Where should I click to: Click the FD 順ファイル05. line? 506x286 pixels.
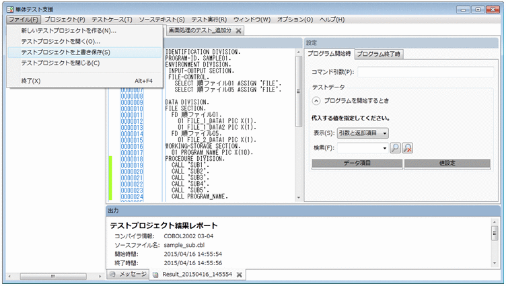196,134
